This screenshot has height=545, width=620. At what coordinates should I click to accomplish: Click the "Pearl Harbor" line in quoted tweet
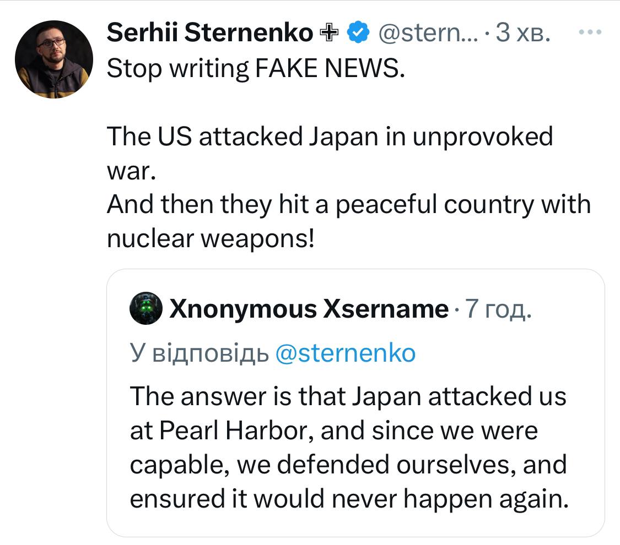click(x=333, y=430)
